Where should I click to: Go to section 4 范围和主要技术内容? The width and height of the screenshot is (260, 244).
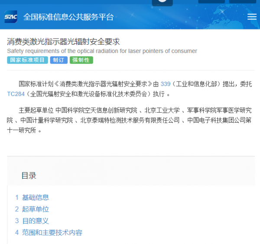tap(52, 232)
